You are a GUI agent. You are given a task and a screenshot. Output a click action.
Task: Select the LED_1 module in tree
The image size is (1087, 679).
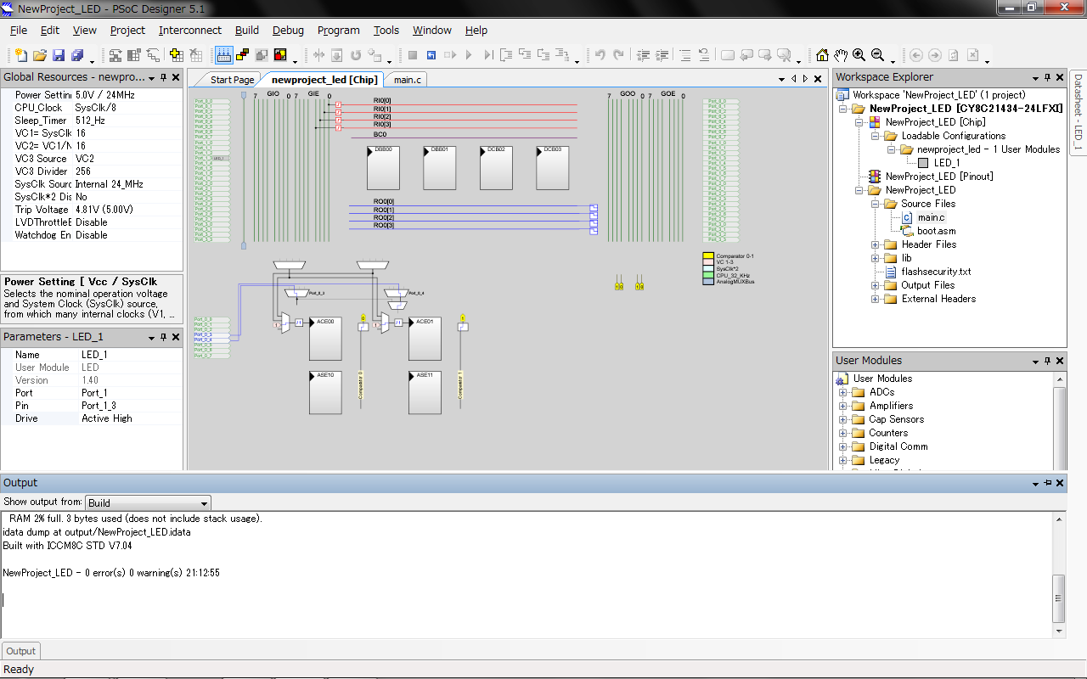click(947, 163)
